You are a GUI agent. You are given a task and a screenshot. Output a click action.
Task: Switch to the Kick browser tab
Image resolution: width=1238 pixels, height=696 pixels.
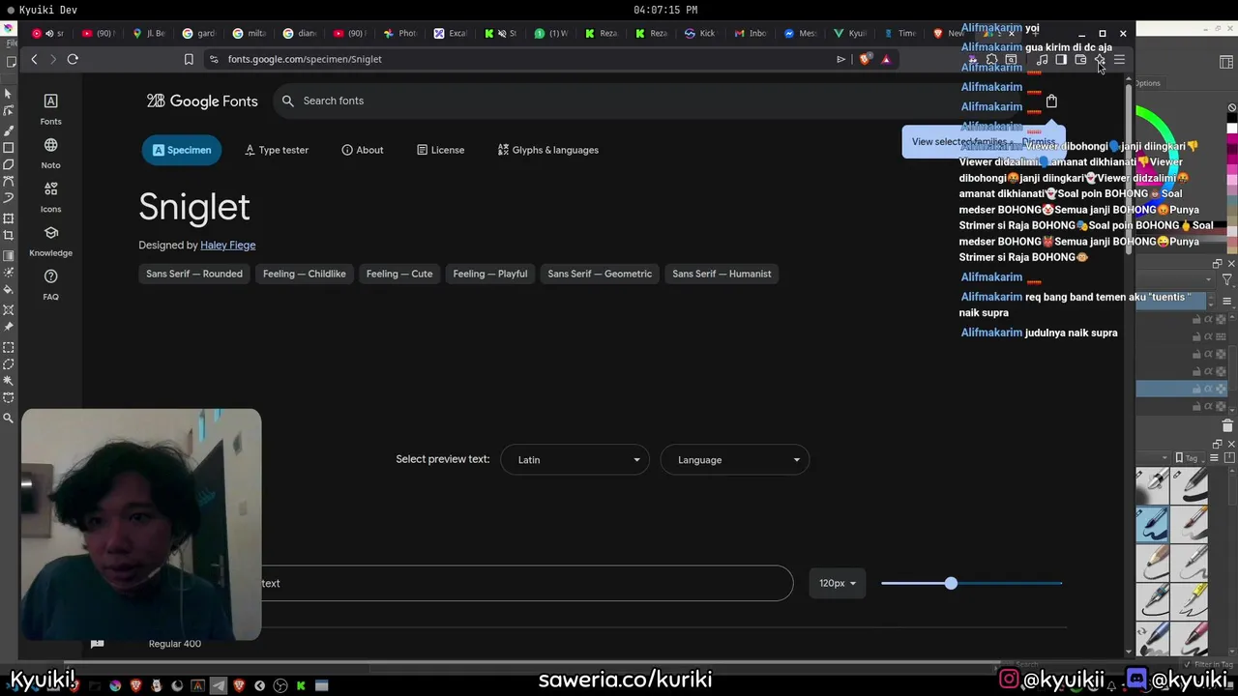tap(699, 33)
